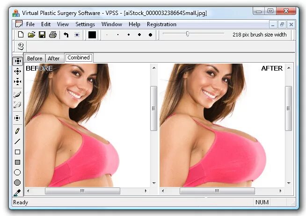The height and width of the screenshot is (216, 306).
Task: Click After pane horizontal scroll right arrow
Action: point(280,191)
